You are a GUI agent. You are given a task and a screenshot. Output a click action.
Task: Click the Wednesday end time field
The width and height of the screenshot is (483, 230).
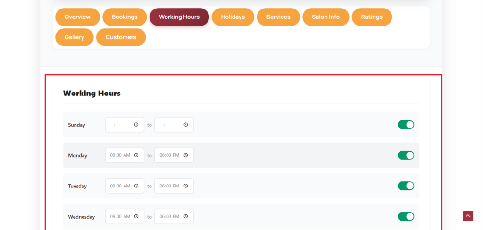pyautogui.click(x=170, y=217)
